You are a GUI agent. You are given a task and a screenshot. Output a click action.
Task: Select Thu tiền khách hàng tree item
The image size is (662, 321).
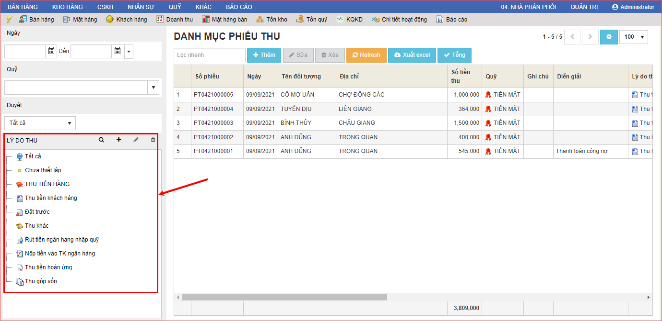click(x=51, y=198)
